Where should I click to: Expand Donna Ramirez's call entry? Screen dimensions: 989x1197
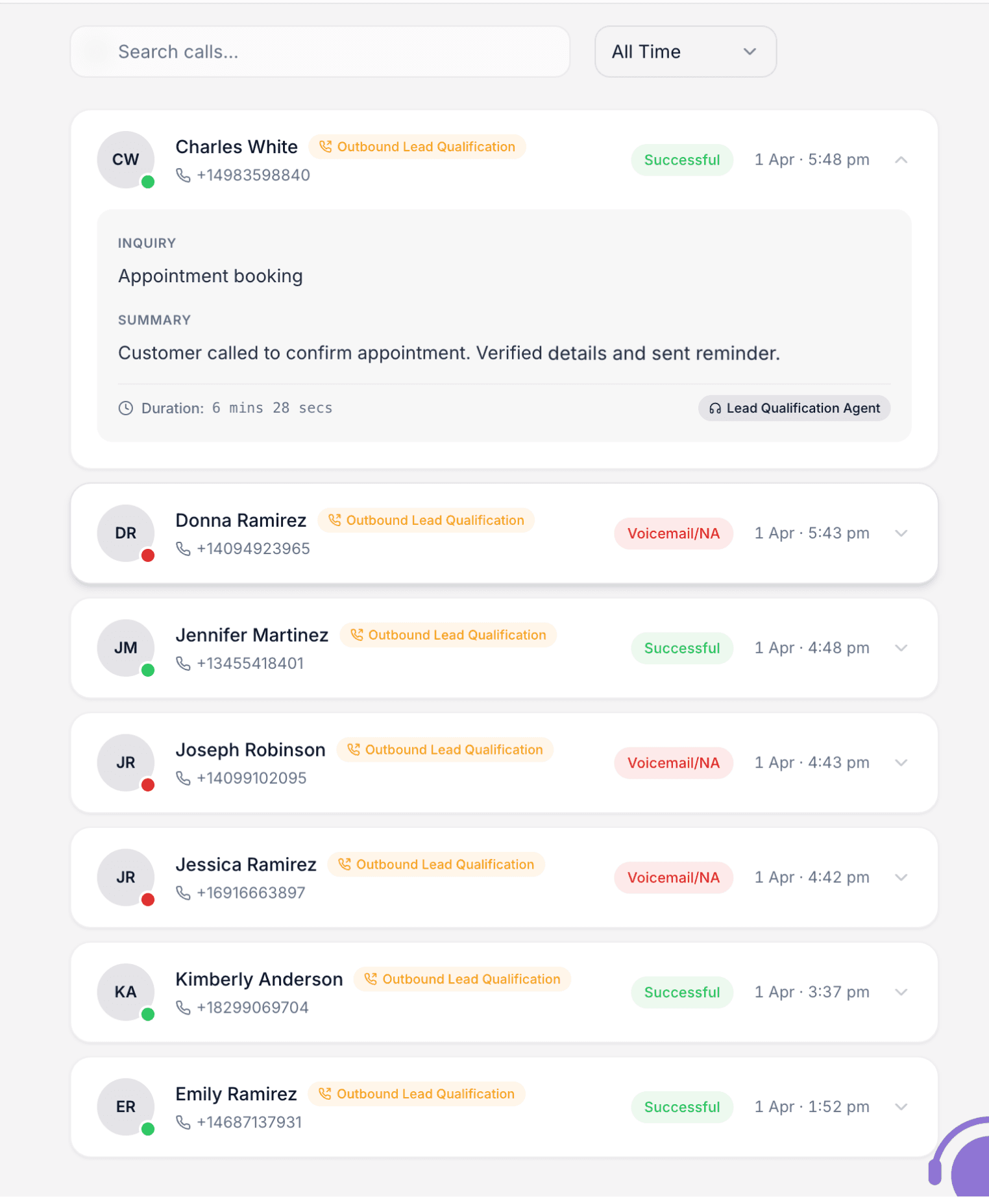pyautogui.click(x=901, y=533)
